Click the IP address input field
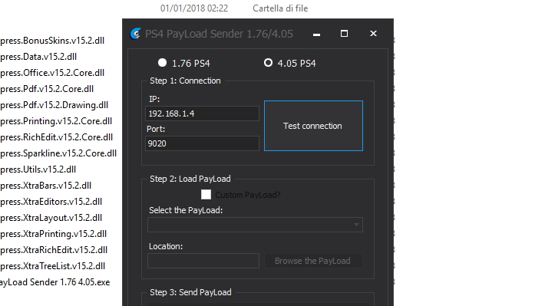 202,114
